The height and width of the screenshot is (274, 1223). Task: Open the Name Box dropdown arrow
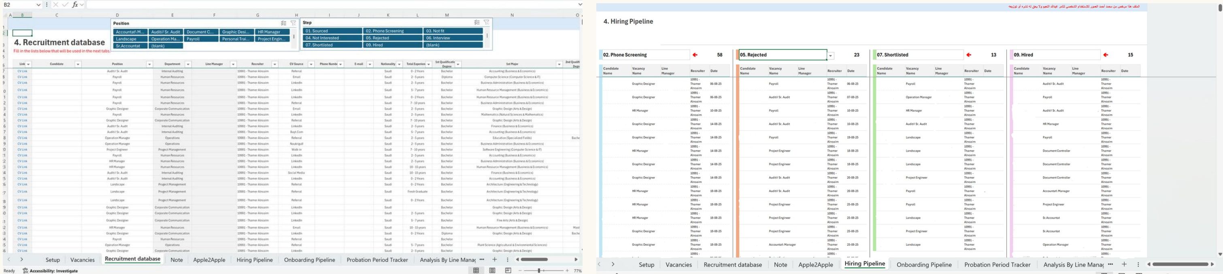[x=38, y=5]
